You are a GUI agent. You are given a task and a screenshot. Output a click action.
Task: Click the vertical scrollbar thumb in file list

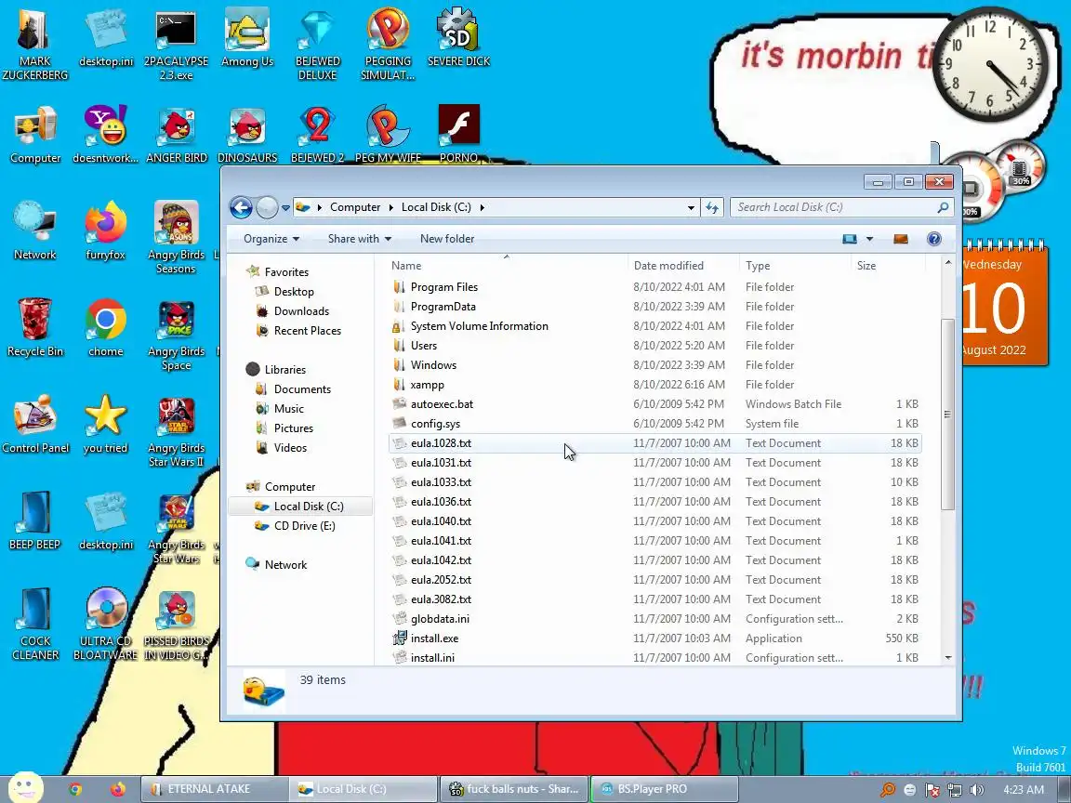pyautogui.click(x=947, y=413)
